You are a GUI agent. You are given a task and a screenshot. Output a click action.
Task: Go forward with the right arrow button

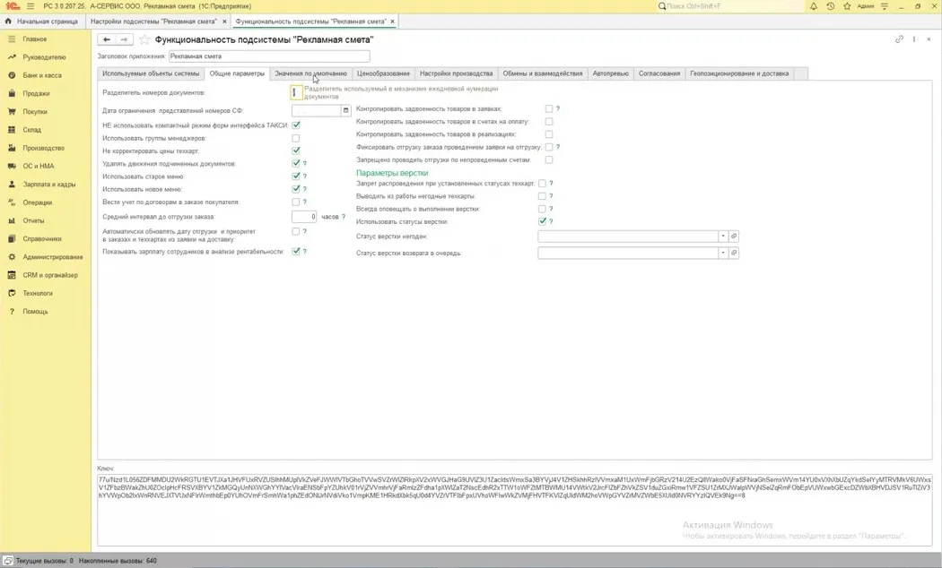point(124,39)
